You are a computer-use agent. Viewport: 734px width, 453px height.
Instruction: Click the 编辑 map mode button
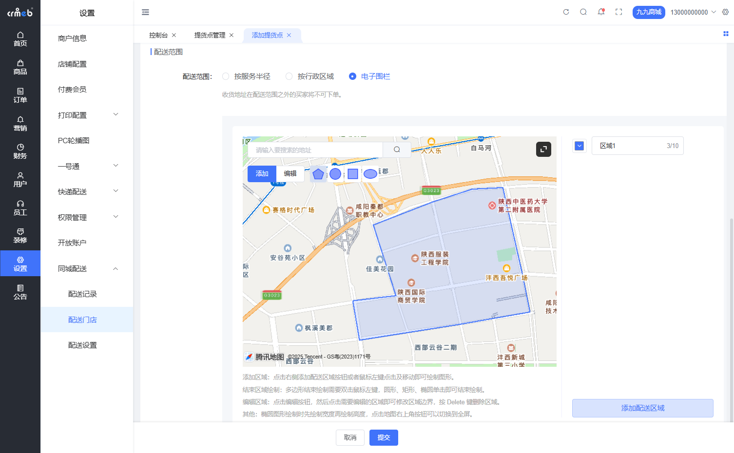pyautogui.click(x=290, y=174)
